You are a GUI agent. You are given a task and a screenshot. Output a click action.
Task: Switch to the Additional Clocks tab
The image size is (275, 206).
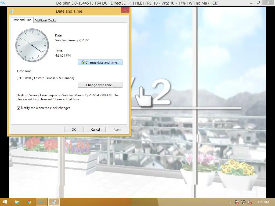click(45, 20)
